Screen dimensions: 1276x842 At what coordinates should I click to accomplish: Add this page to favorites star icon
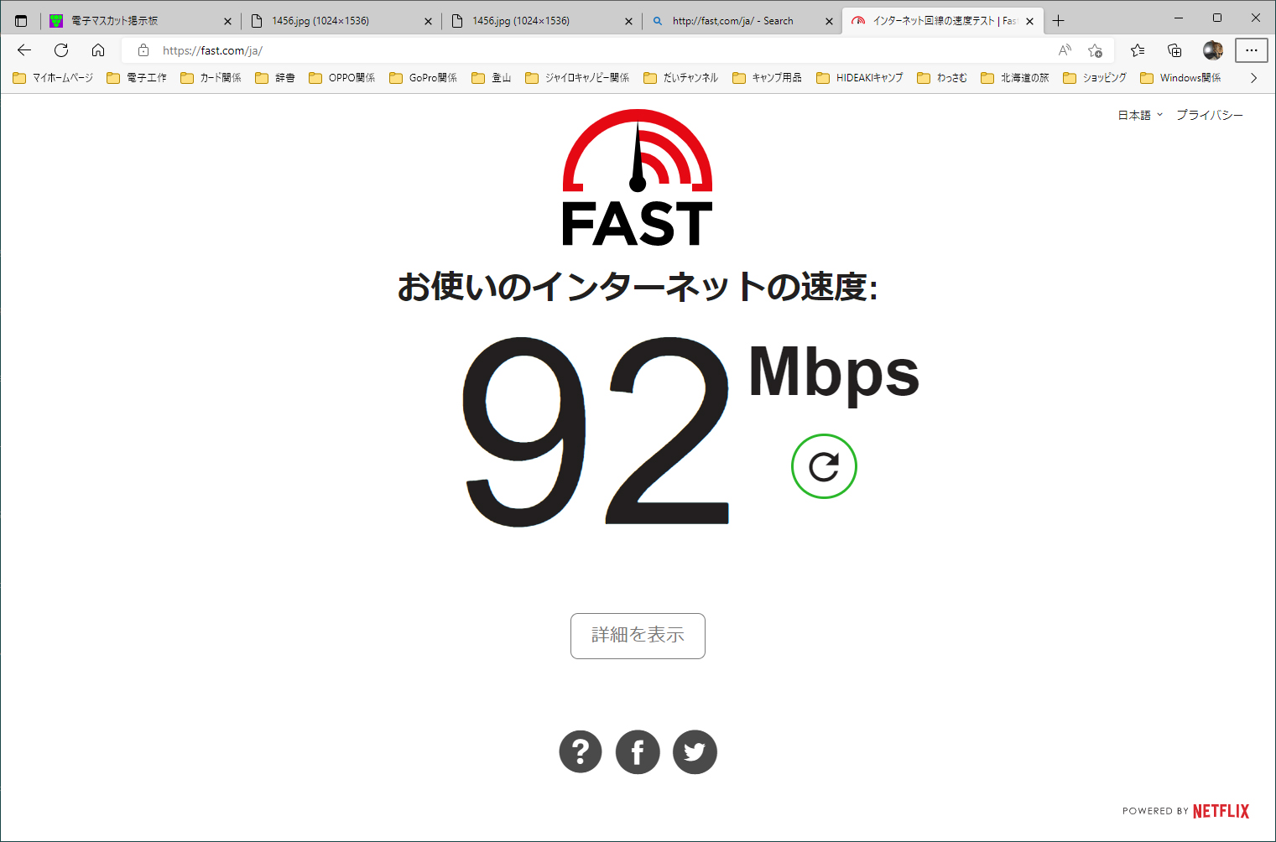coord(1095,50)
